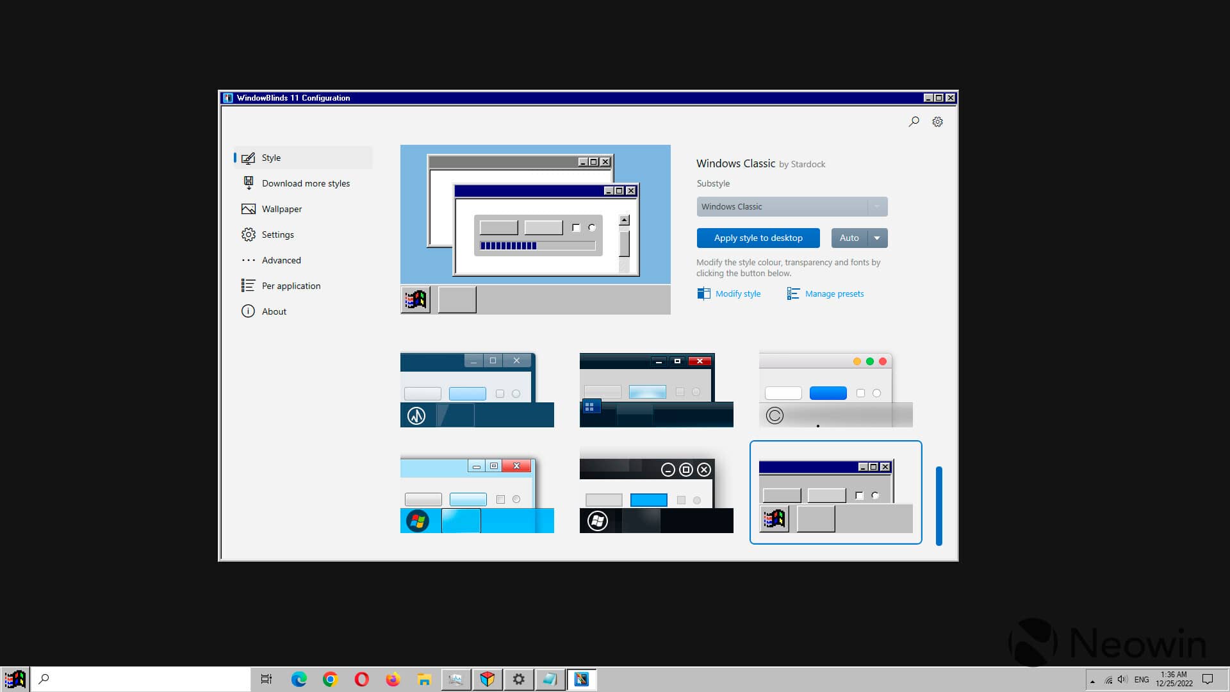Launch Opera from the taskbar

361,679
